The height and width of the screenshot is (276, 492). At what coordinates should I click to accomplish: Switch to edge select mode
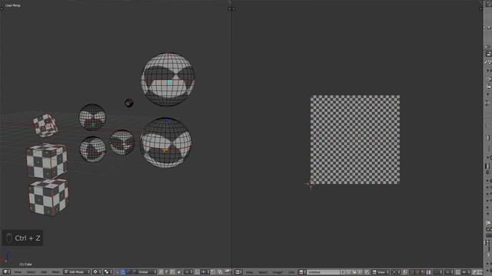[x=168, y=272]
